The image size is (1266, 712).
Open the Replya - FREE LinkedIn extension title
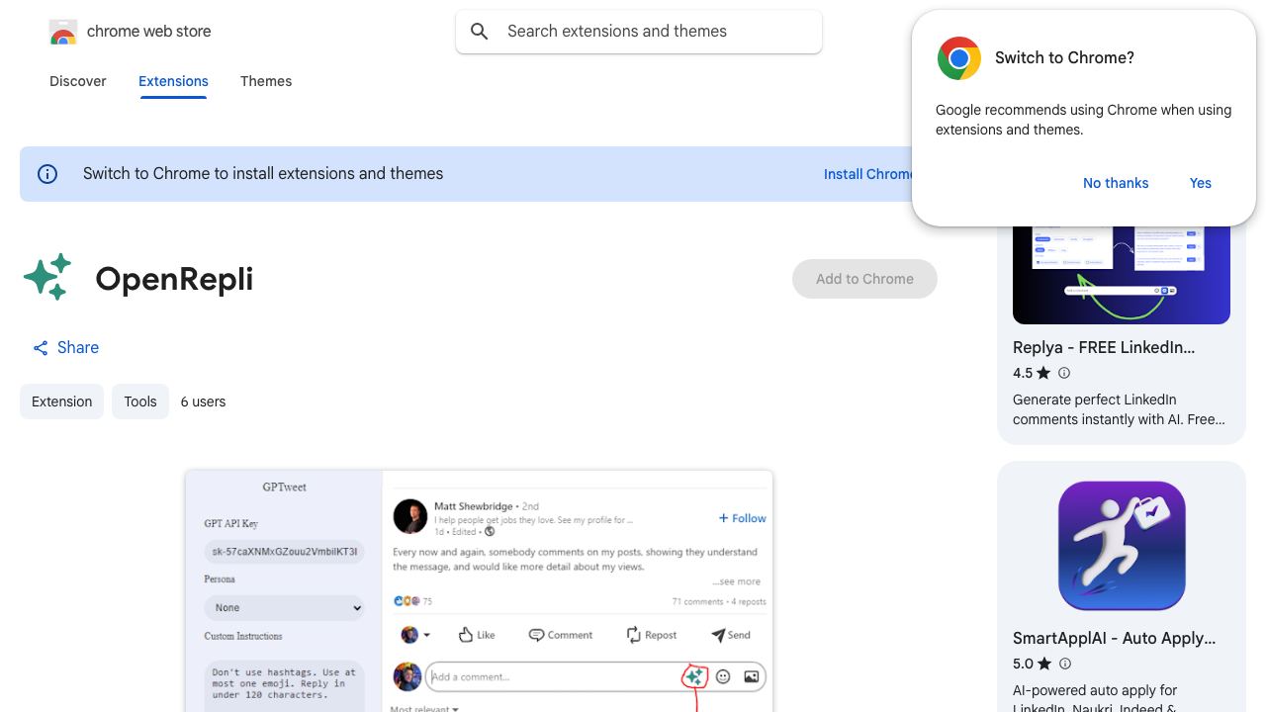(x=1104, y=347)
